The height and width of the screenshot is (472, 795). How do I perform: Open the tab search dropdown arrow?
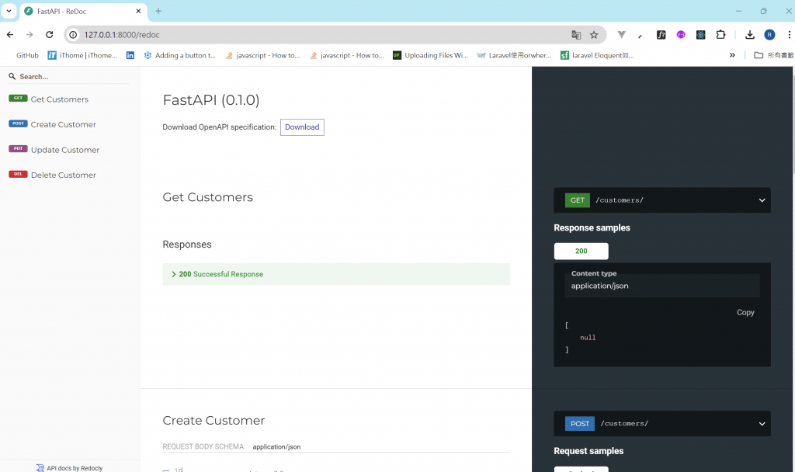pos(9,11)
